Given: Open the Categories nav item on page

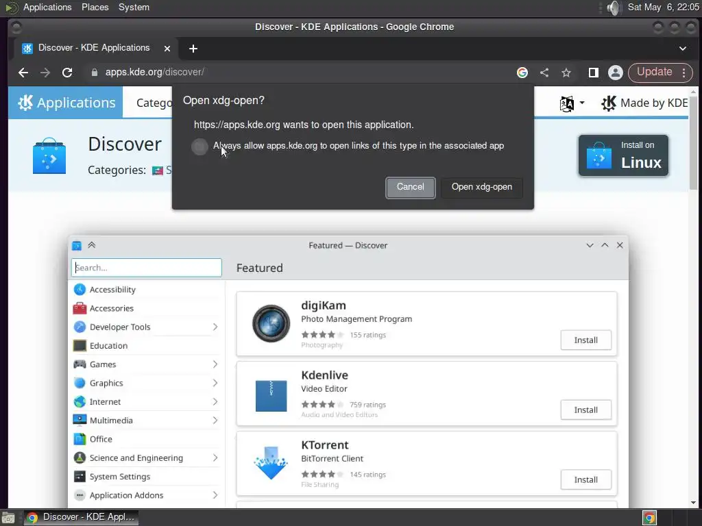Looking at the screenshot, I should click(154, 103).
